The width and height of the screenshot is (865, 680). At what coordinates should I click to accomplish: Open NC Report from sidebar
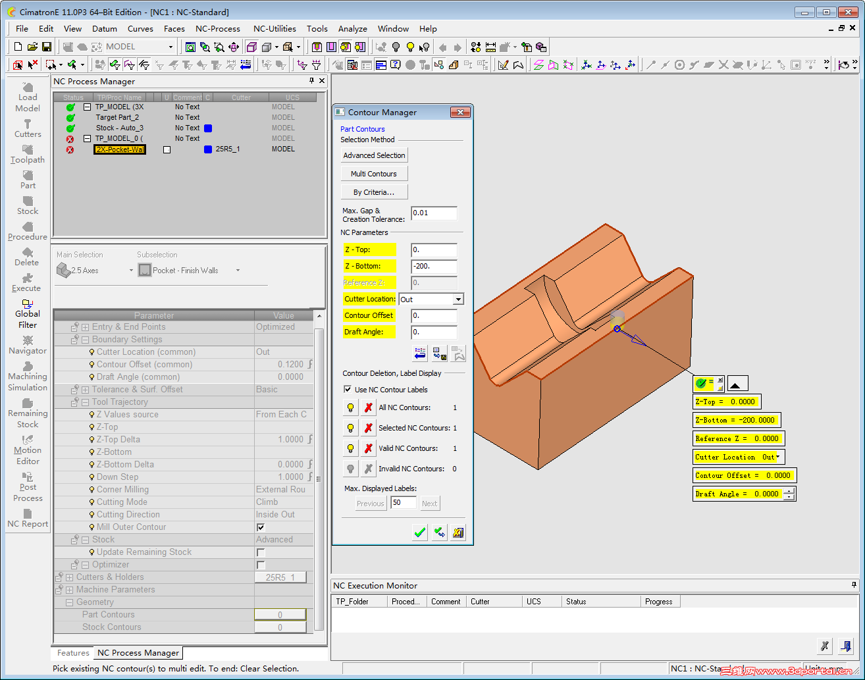click(28, 518)
